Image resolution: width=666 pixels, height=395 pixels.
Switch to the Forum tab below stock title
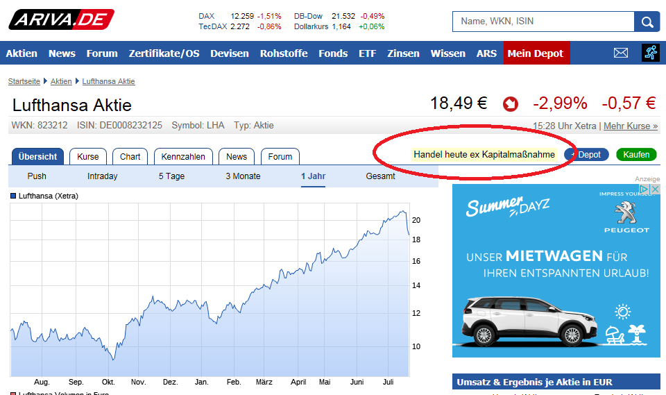click(280, 156)
